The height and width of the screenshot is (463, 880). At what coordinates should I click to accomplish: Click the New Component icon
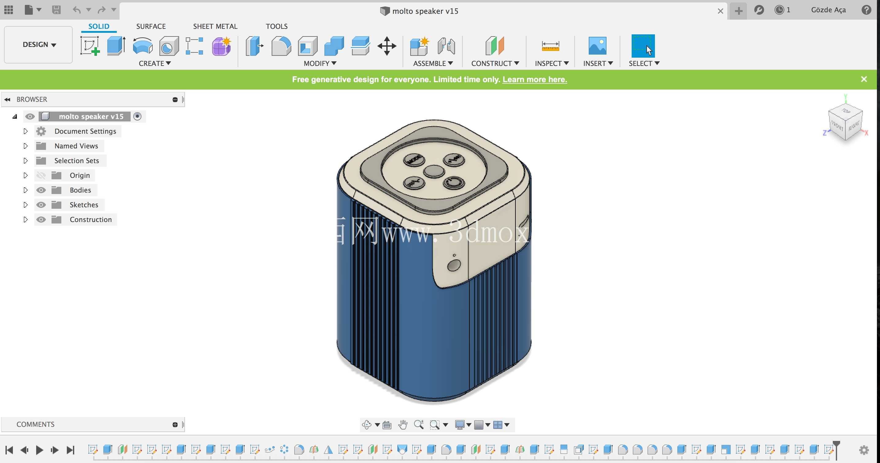419,46
